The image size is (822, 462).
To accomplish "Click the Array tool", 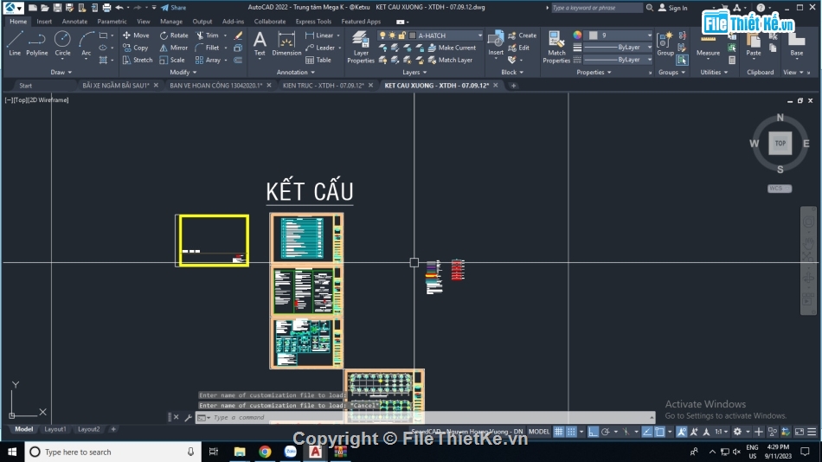I will pos(209,61).
